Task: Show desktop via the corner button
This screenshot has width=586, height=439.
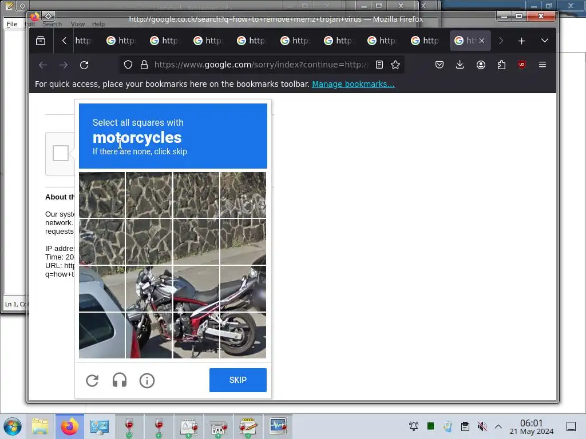Action: coord(571,426)
